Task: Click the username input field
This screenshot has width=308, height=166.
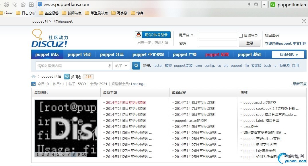Action: pos(218,35)
